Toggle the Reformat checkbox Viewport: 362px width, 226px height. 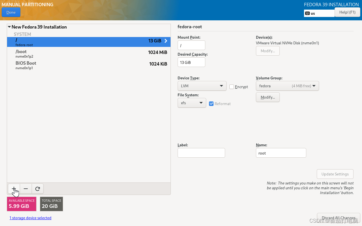[211, 104]
